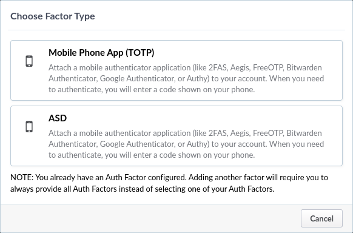Click "Bitwarden" text in the ASD card
This screenshot has height=233, width=353.
pos(304,133)
